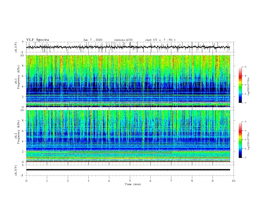
Task: Click time axis tick label "8"
Action: (192, 181)
